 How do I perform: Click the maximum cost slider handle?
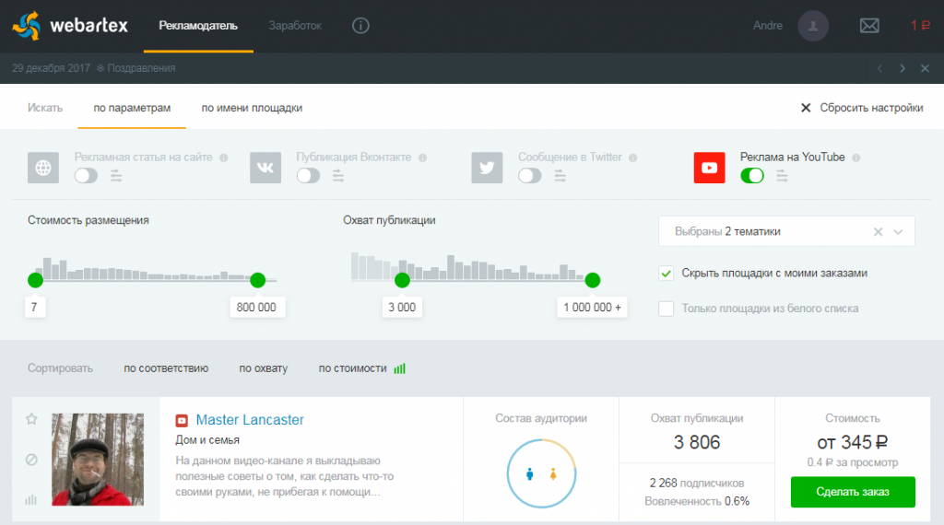pyautogui.click(x=258, y=280)
